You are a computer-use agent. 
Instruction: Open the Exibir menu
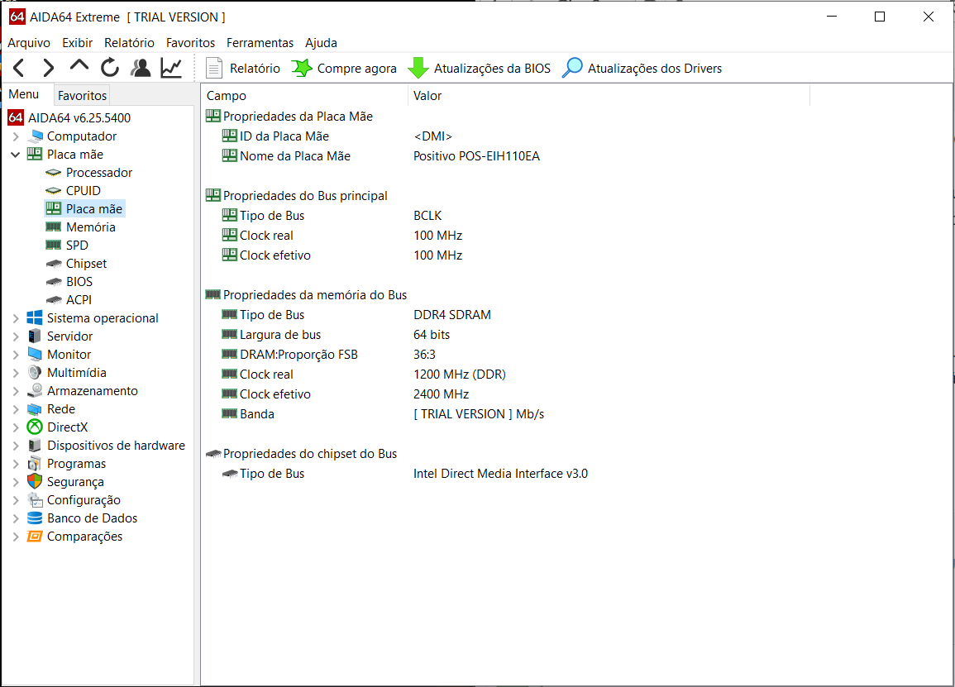78,43
